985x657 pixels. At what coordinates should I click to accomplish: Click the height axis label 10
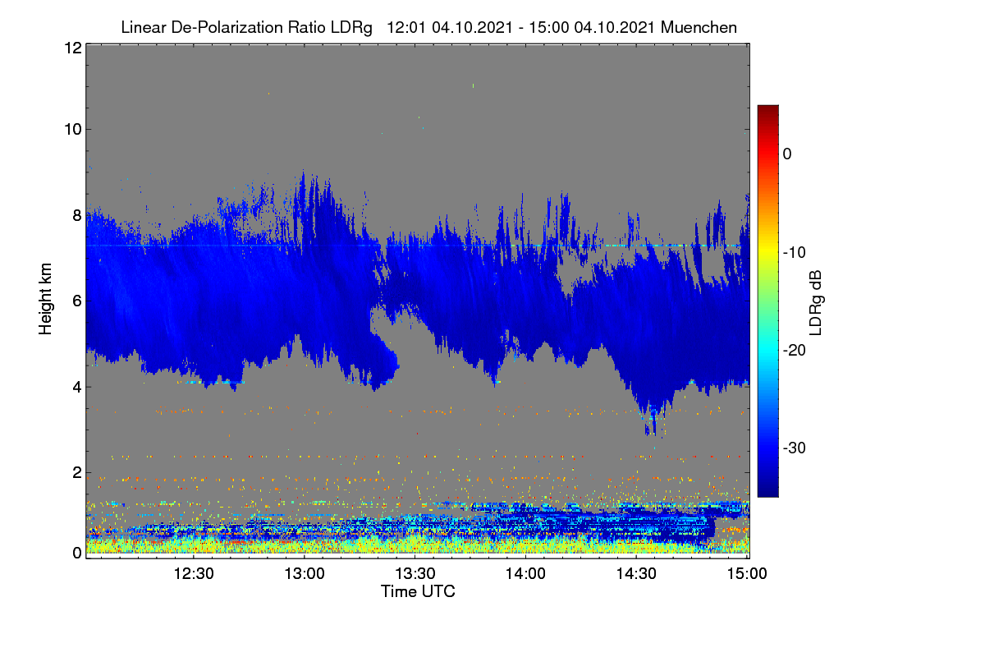pos(71,129)
